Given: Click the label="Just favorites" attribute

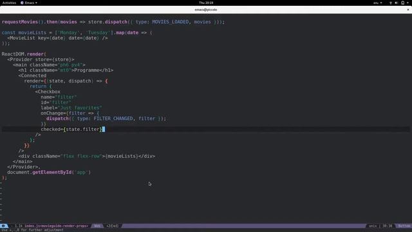Looking at the screenshot, I should [x=71, y=108].
